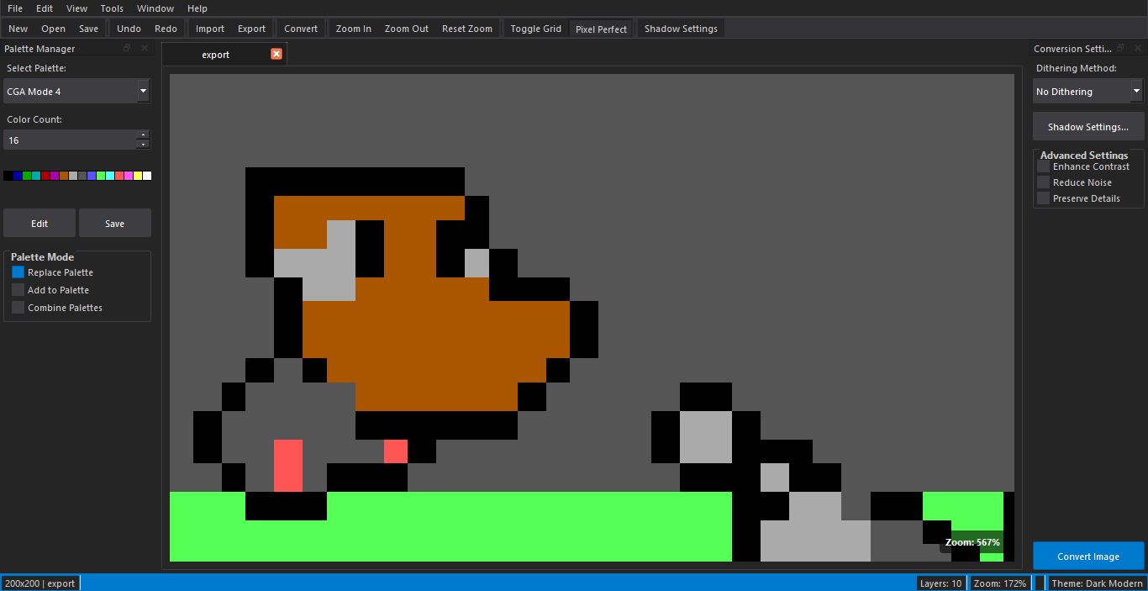Screen dimensions: 1148x591
Task: Float the Palette Manager panel
Action: [127, 49]
